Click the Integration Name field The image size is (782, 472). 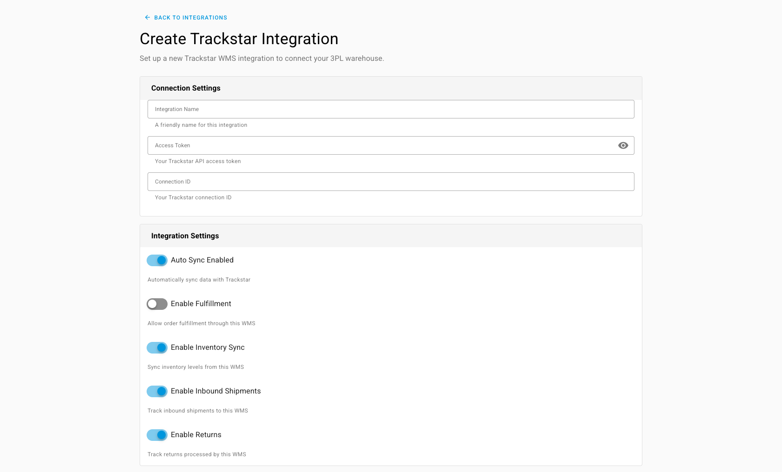click(391, 109)
